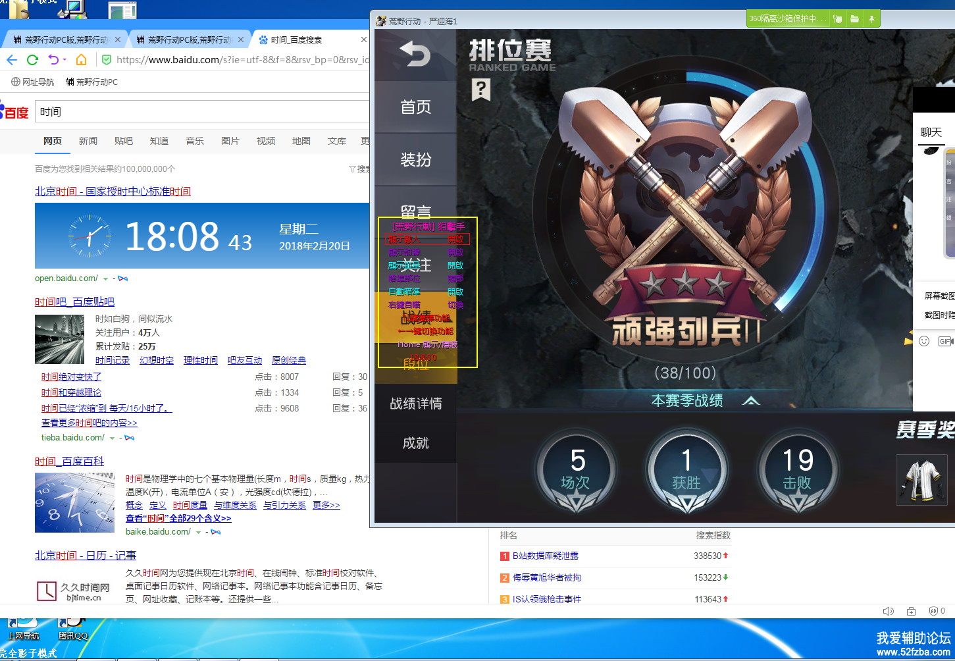Open the post 时间和穿越理论
Image resolution: width=955 pixels, height=661 pixels.
coord(71,392)
